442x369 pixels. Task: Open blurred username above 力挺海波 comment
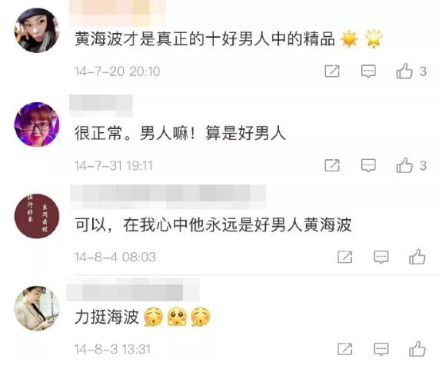[133, 290]
